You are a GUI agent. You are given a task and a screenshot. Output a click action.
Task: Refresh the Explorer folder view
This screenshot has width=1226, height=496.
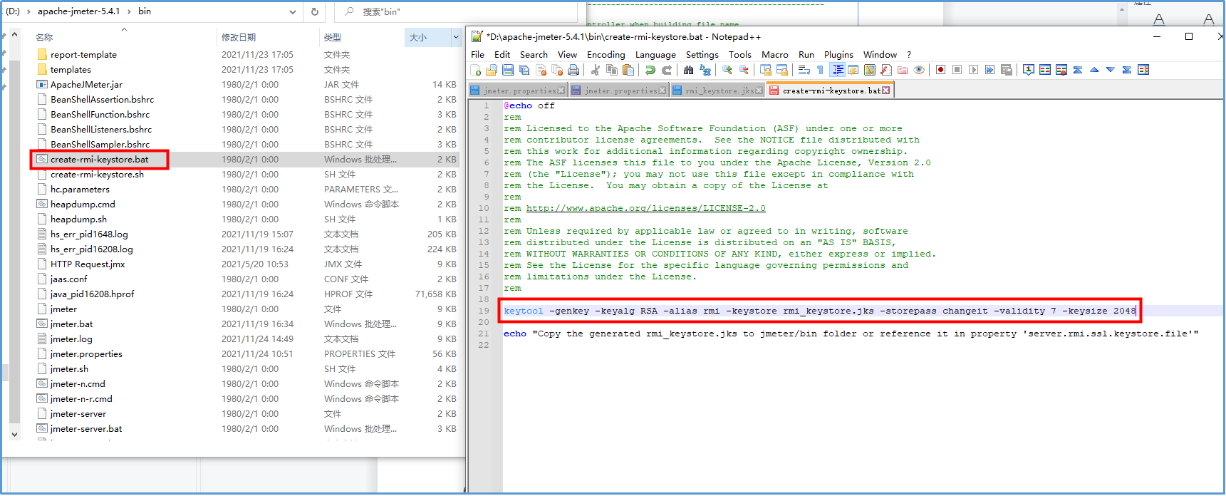[315, 12]
